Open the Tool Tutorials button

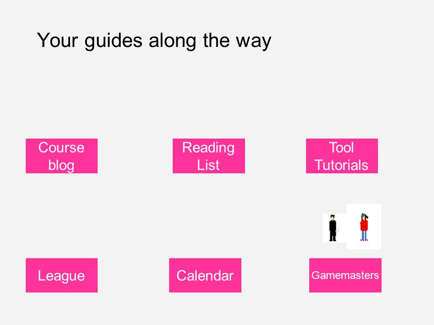coord(342,156)
